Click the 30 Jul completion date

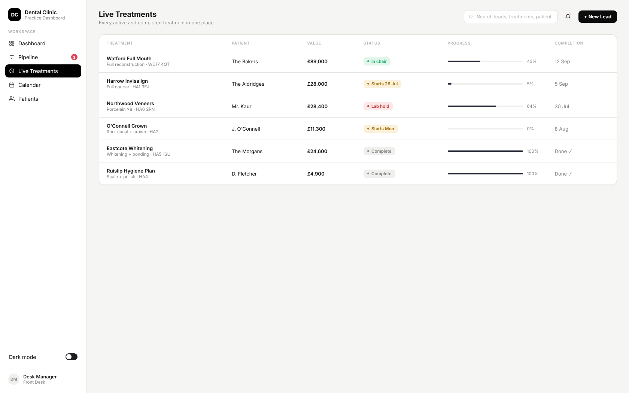[x=562, y=106]
